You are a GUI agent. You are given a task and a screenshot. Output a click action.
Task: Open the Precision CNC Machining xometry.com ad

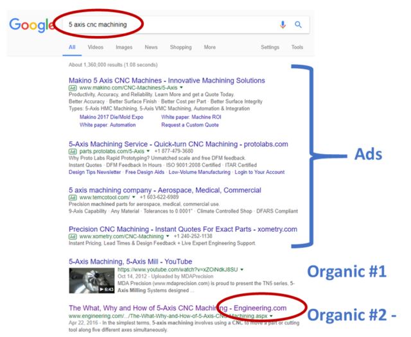coord(183,229)
